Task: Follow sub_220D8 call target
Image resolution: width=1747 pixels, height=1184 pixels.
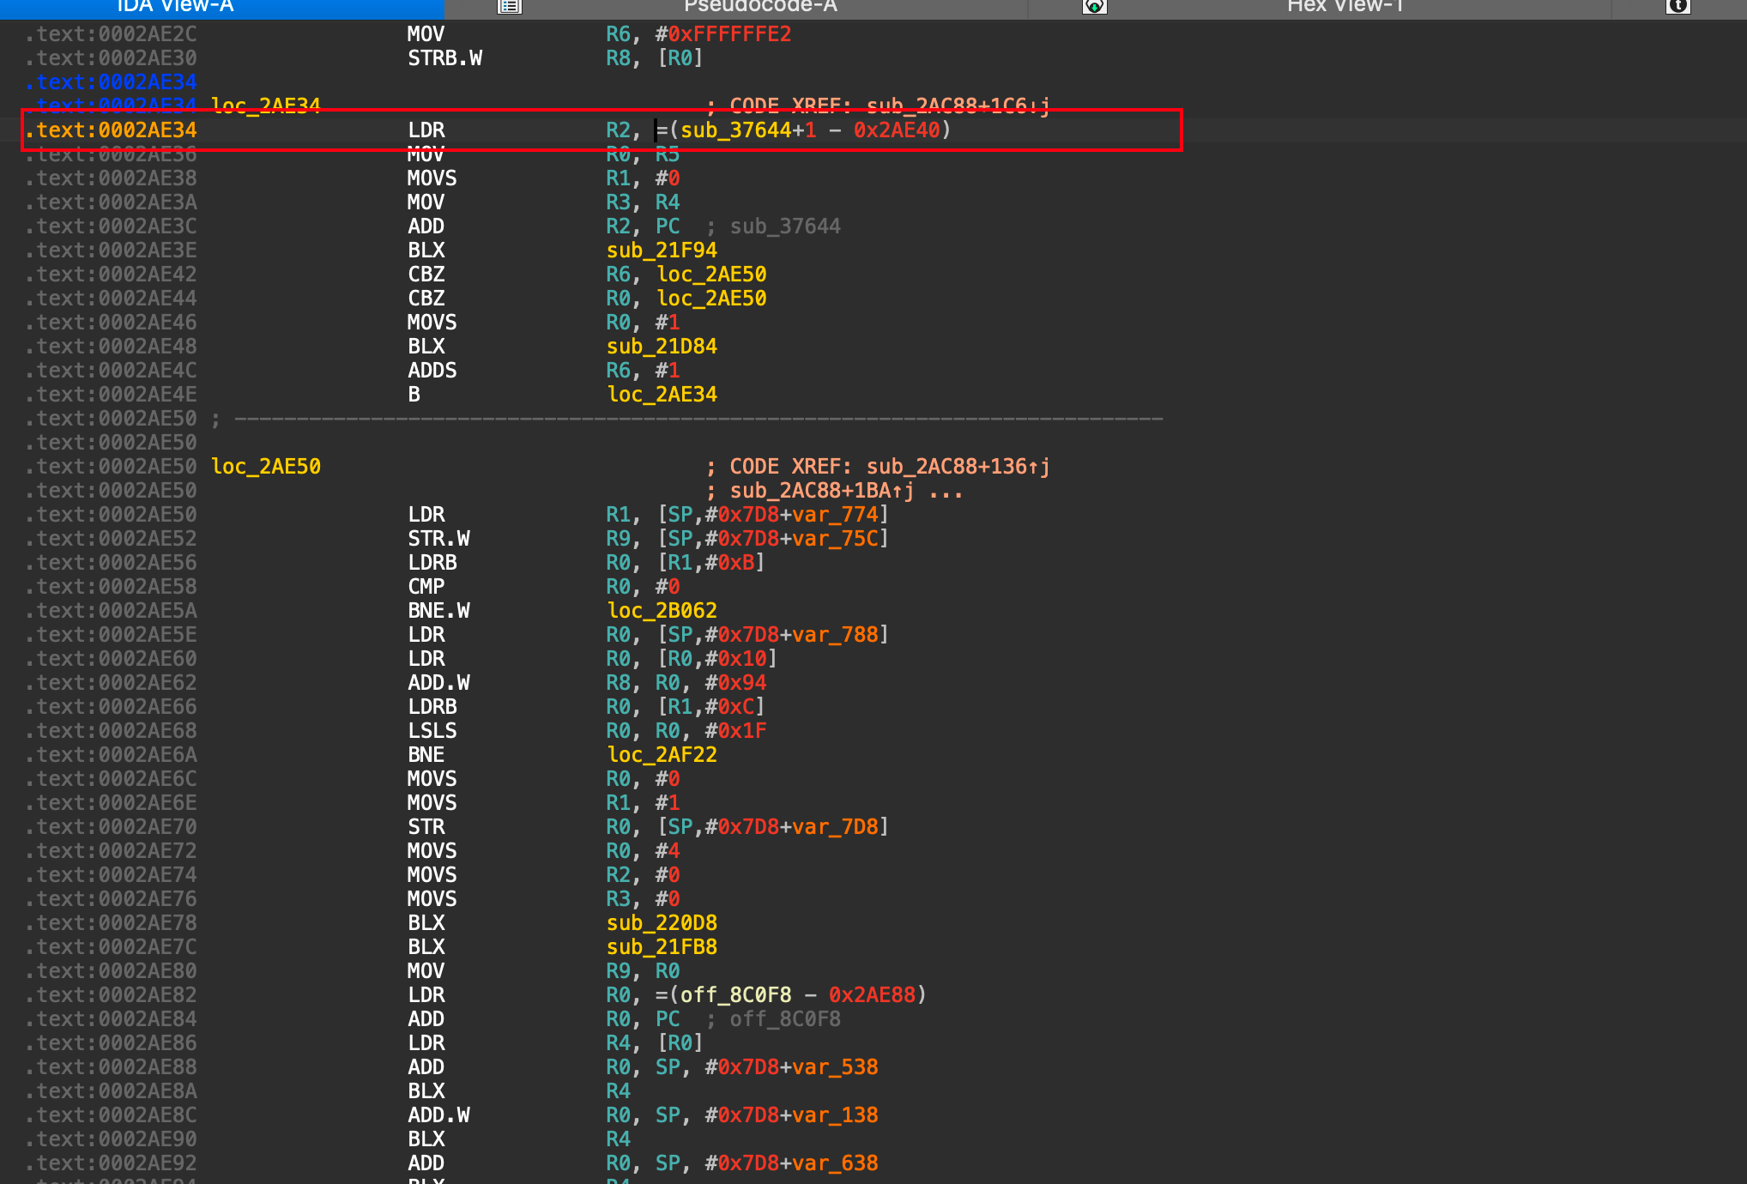Action: [662, 923]
